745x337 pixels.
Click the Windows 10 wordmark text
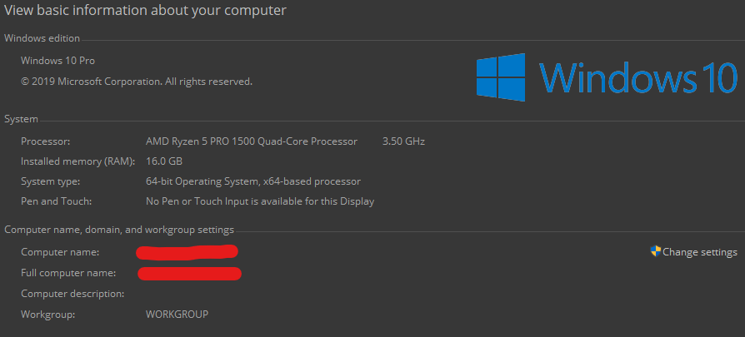[638, 78]
